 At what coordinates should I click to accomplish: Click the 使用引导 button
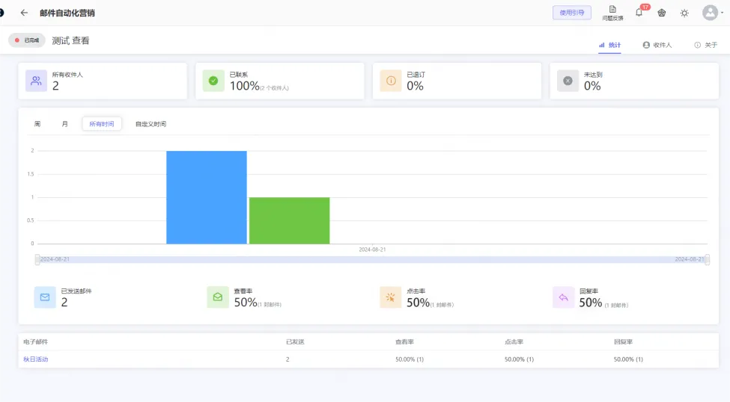tap(572, 13)
